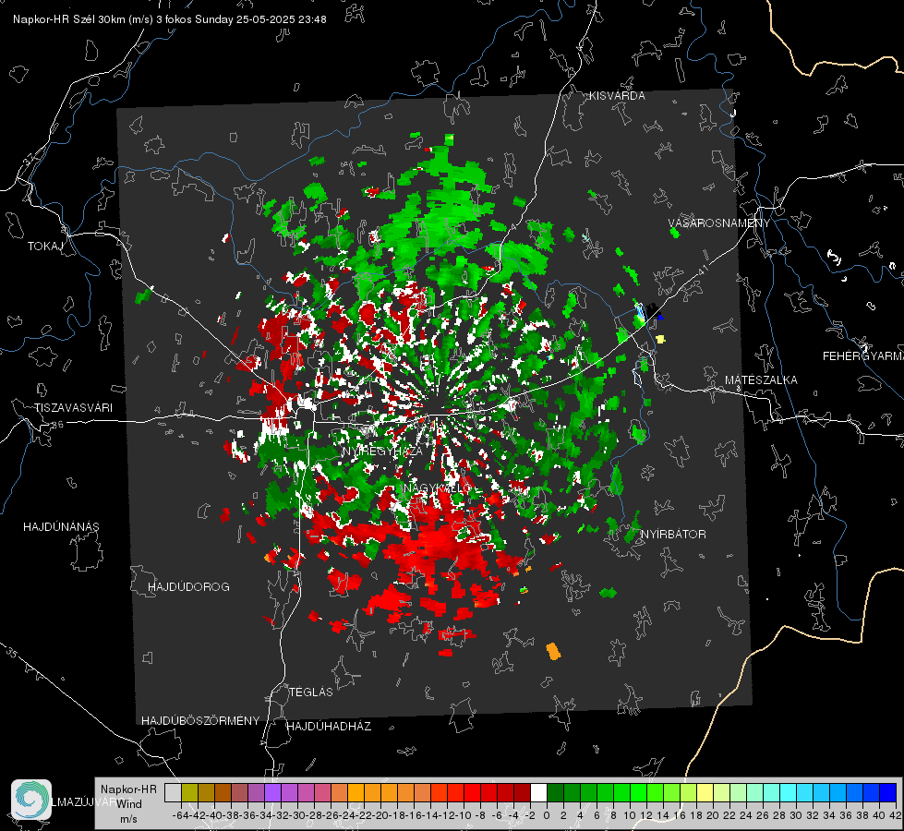Click the VÁSÁROSNAMÉNY city label

coord(719,223)
